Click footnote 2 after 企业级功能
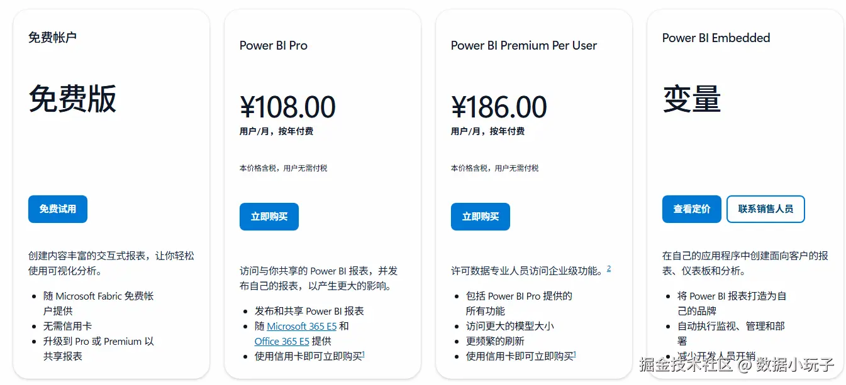The width and height of the screenshot is (846, 385). 609,269
